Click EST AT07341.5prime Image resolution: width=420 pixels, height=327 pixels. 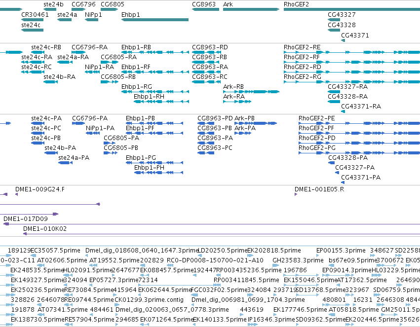click(62, 310)
